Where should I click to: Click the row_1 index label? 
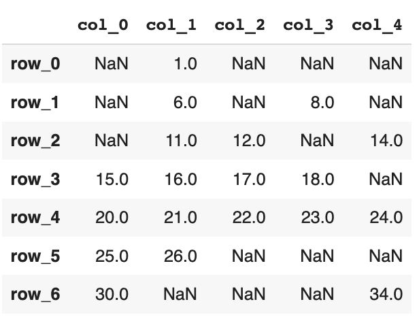click(35, 103)
